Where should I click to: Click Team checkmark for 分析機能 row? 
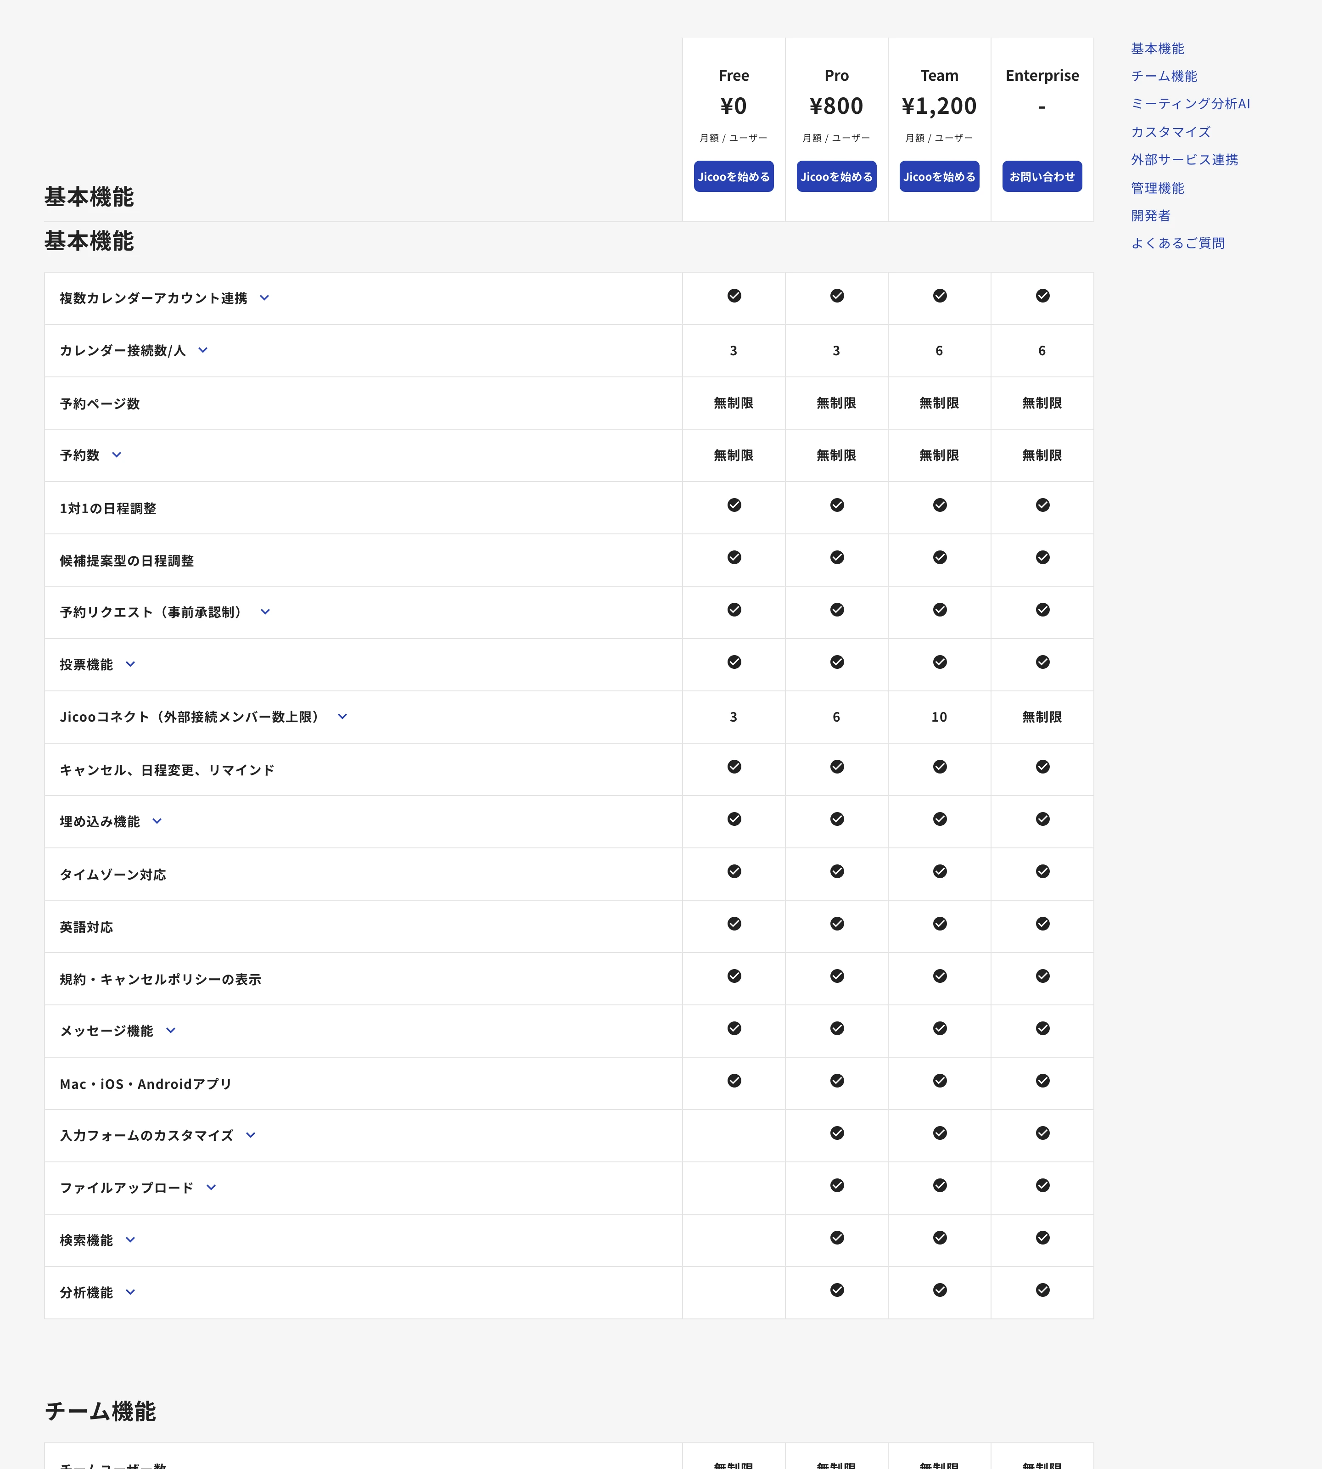pos(940,1290)
